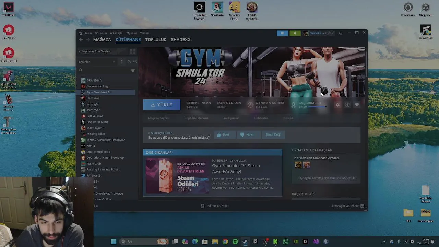Open Kütüphane Ana Sayfası
Screen dimensions: 439x247
click(x=95, y=51)
